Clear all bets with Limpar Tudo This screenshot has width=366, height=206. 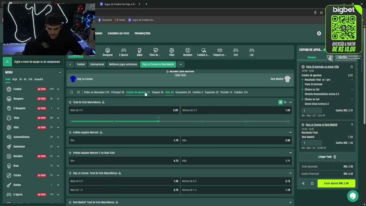(x=327, y=157)
